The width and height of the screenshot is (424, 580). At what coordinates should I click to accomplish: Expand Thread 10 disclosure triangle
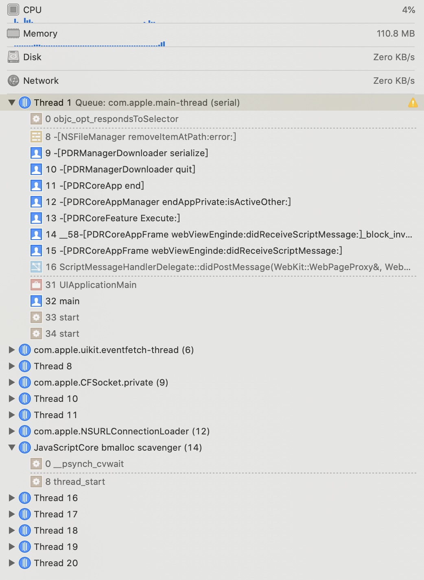click(x=12, y=399)
